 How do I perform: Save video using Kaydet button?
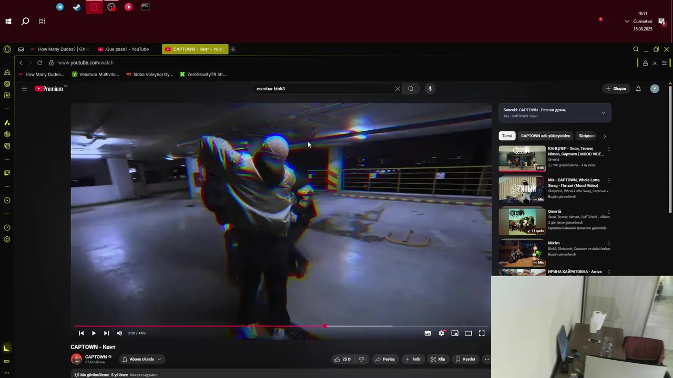click(465, 359)
